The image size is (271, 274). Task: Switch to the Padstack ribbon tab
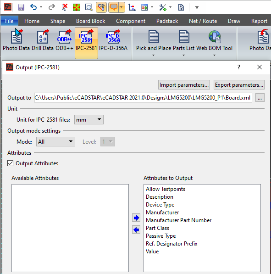[167, 21]
